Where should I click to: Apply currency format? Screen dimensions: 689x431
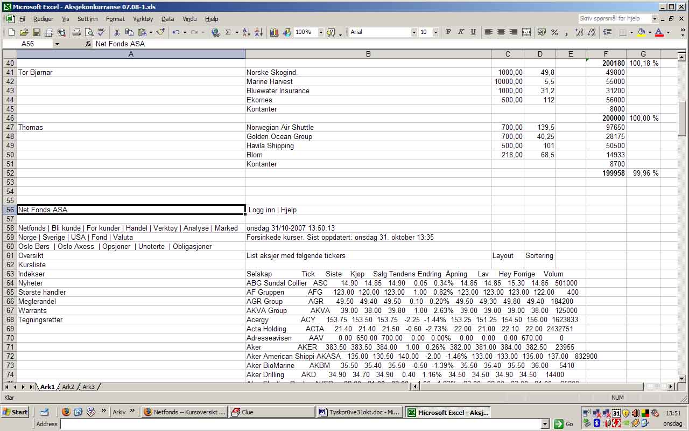(x=542, y=32)
